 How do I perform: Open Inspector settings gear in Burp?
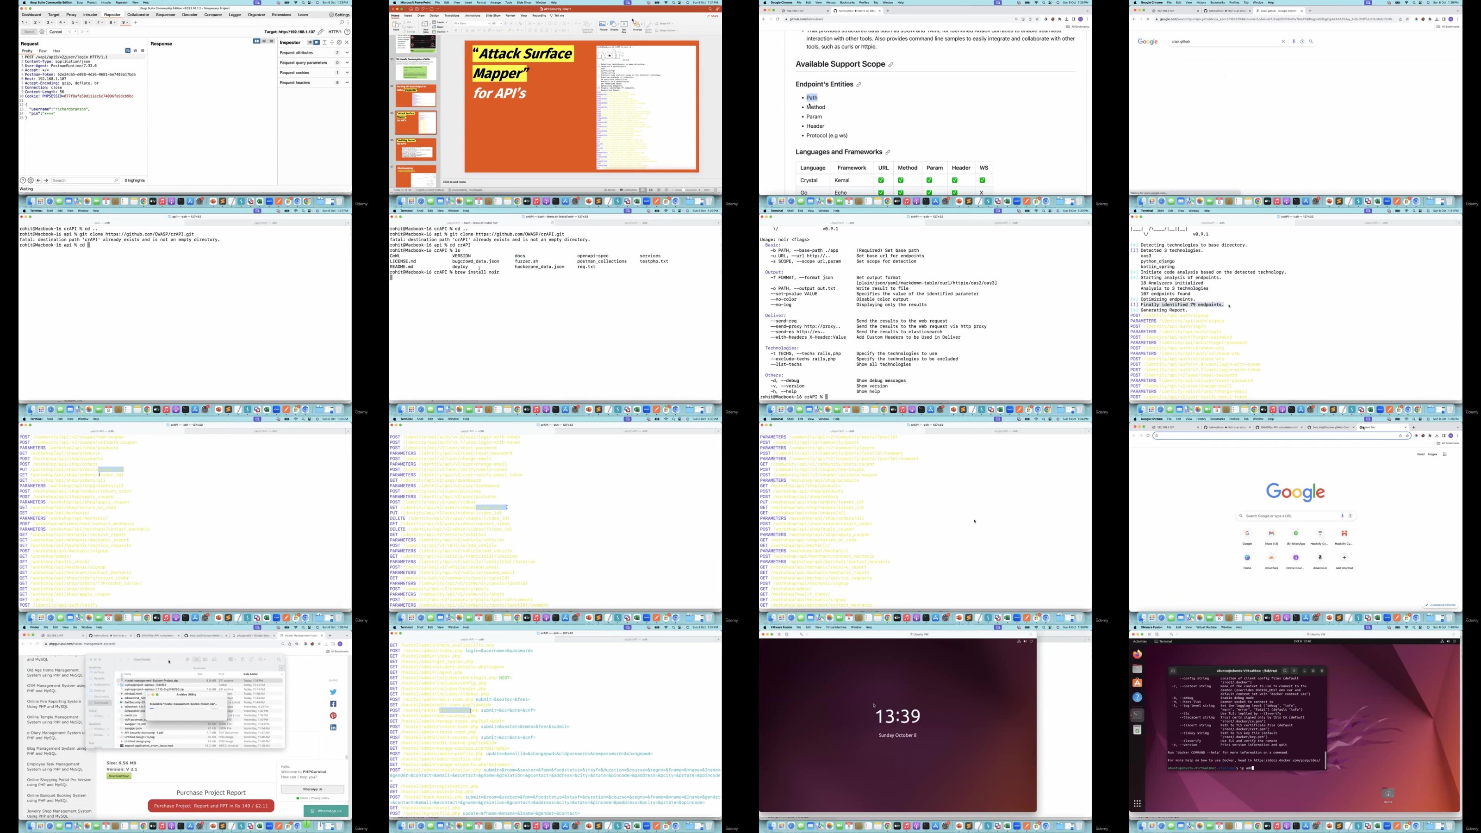(339, 43)
